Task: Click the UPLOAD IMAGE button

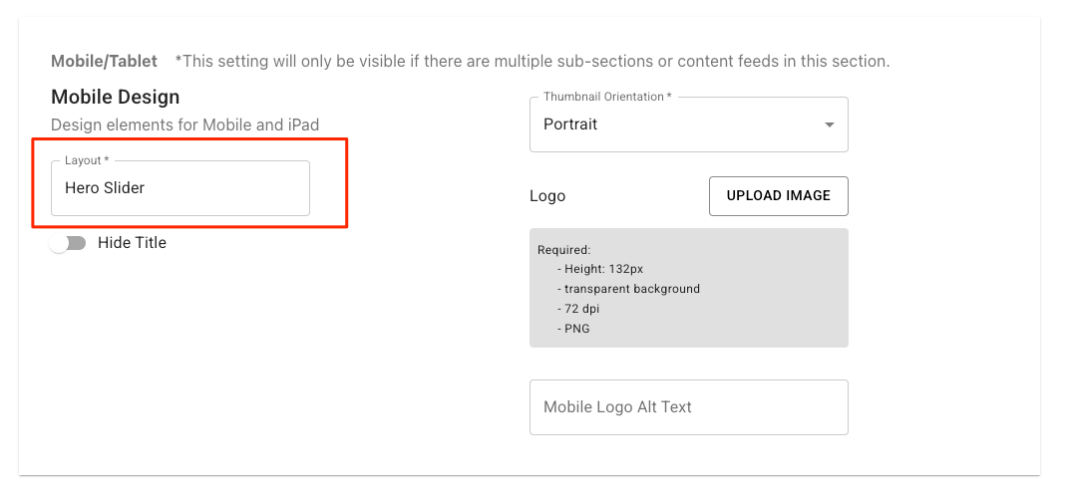Action: [779, 196]
